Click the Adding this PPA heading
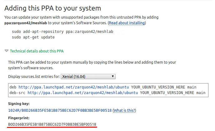The image size is (215, 131). click(53, 8)
